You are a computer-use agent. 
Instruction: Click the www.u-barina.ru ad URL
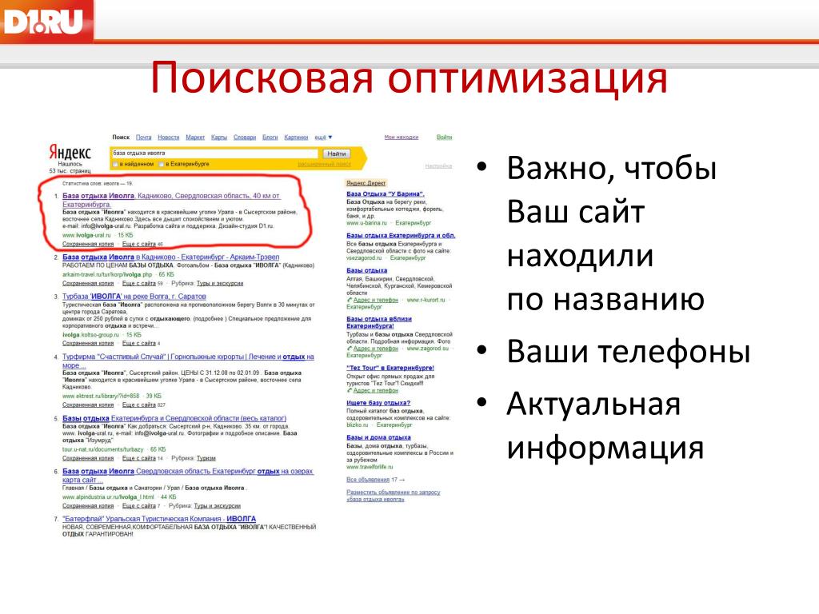(366, 224)
